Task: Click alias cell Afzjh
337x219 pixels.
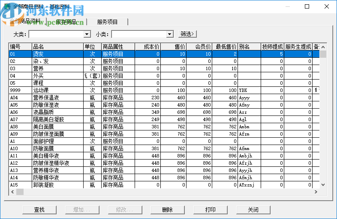Action: (x=249, y=163)
